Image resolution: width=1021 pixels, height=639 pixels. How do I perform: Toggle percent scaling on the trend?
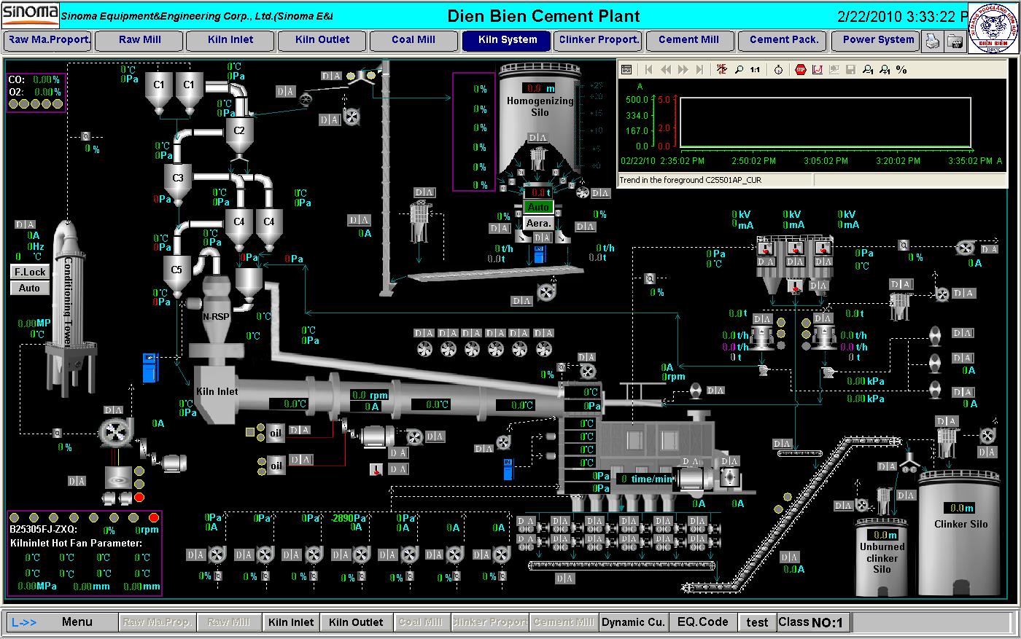pyautogui.click(x=901, y=69)
